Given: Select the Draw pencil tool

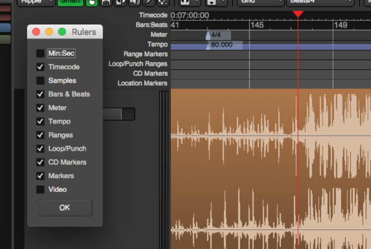Looking at the screenshot, I should (148, 2).
